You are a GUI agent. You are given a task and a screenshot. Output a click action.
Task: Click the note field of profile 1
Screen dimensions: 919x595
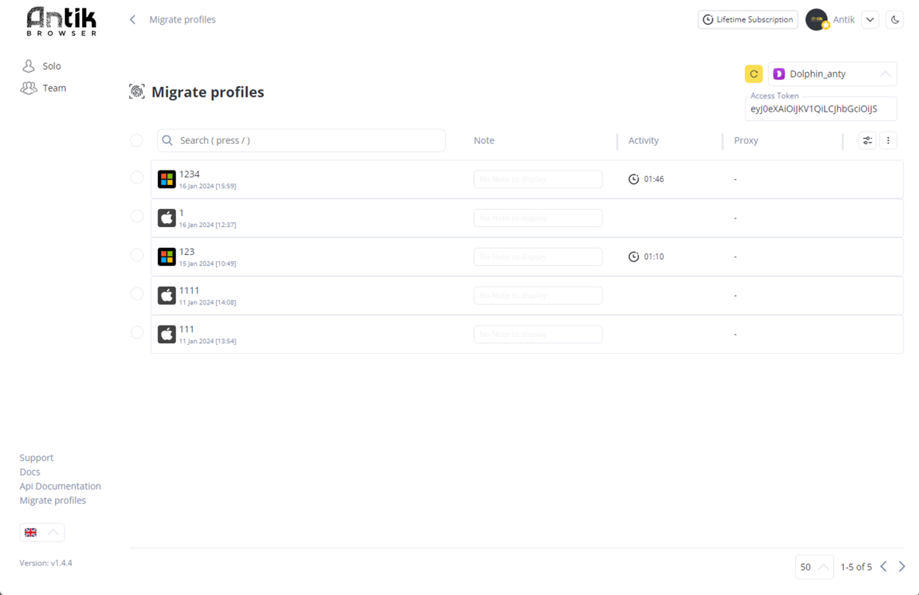tap(538, 218)
